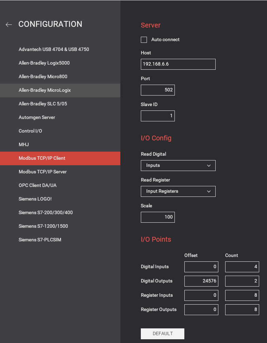Select OPC Client DA/UA driver

pos(37,186)
